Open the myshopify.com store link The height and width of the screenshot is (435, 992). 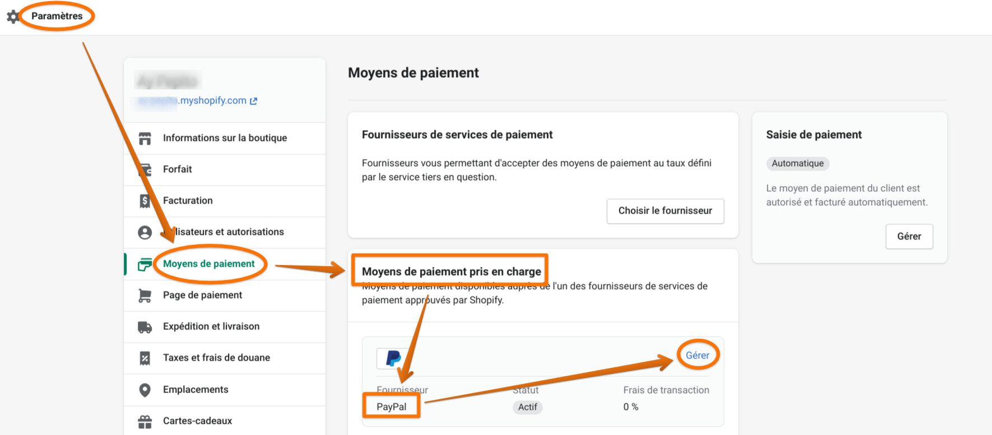(213, 101)
